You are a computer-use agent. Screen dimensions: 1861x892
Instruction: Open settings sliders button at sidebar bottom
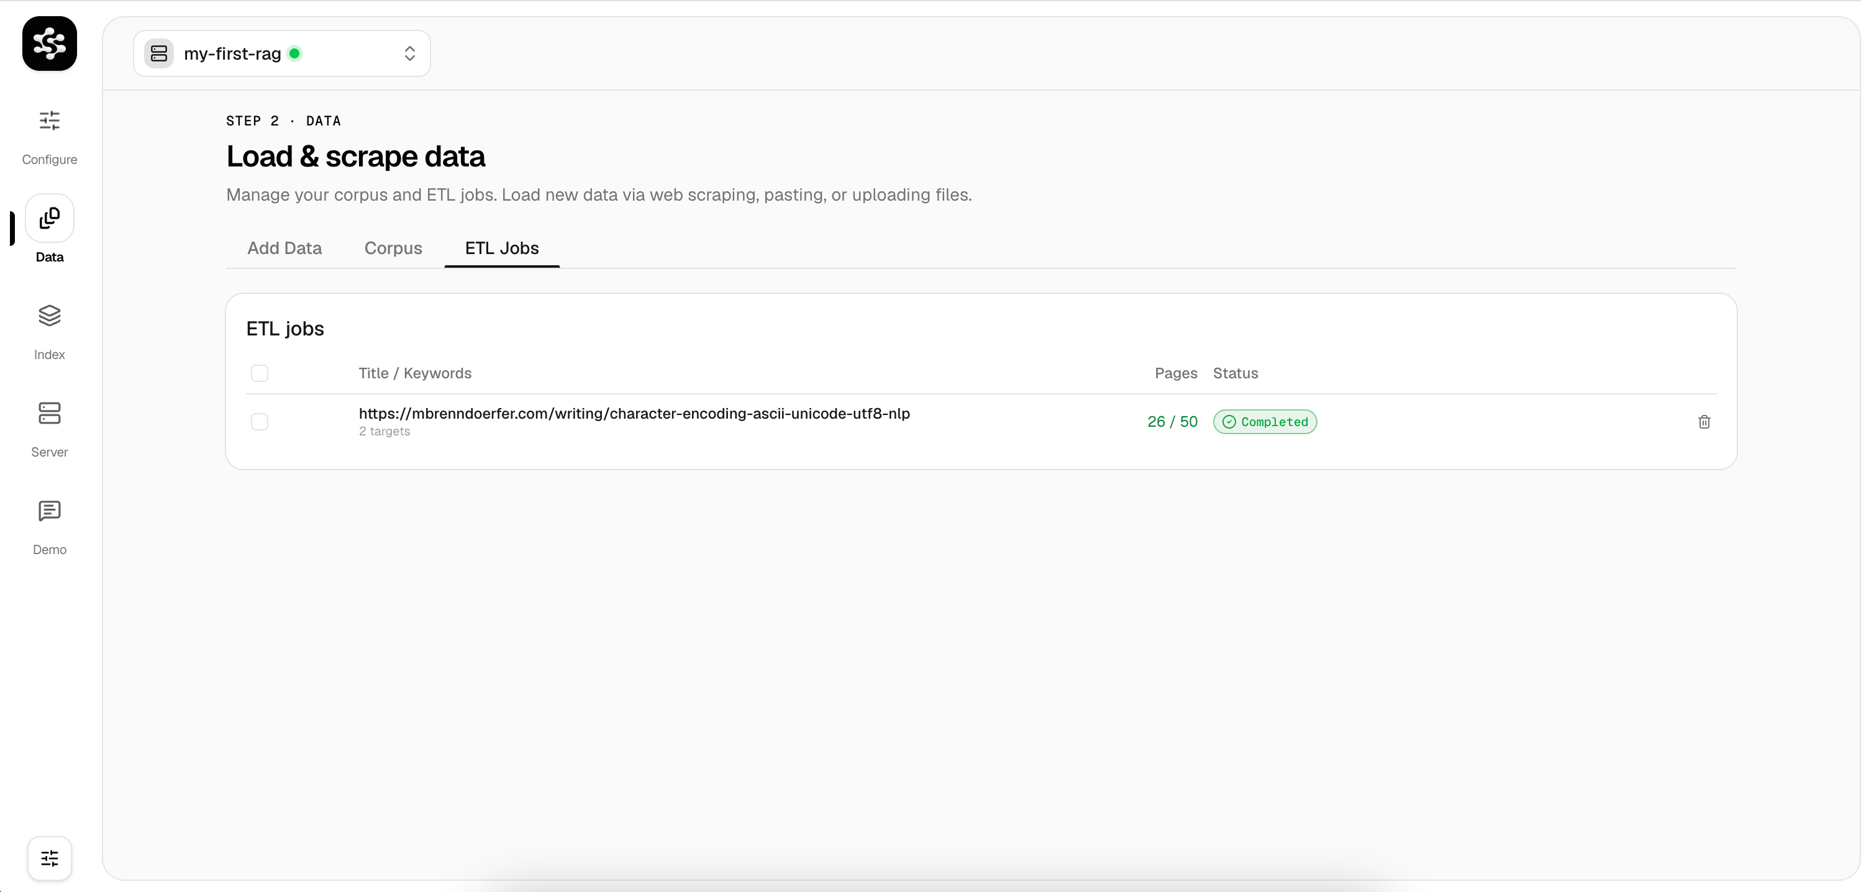click(49, 858)
